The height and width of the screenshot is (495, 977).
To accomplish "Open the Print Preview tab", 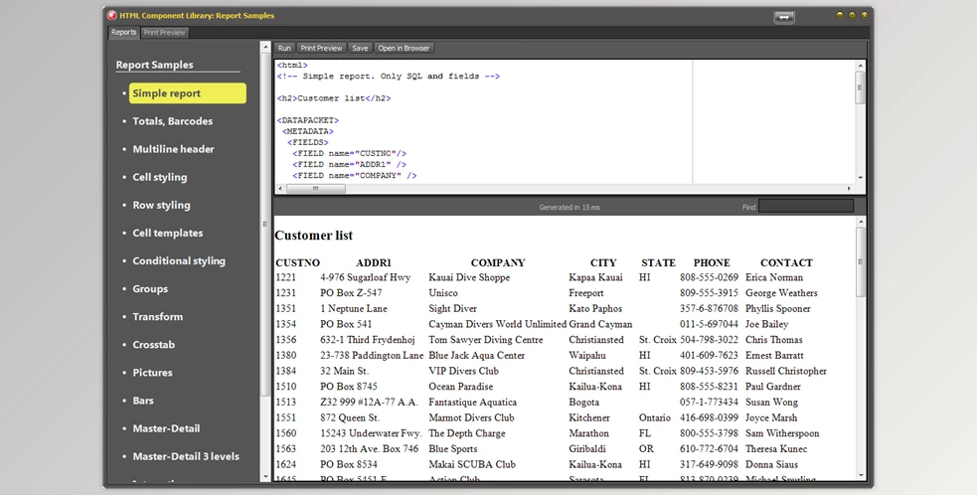I will click(x=164, y=33).
